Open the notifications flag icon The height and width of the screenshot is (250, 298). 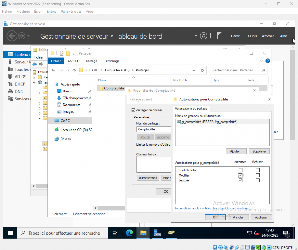coord(219,36)
